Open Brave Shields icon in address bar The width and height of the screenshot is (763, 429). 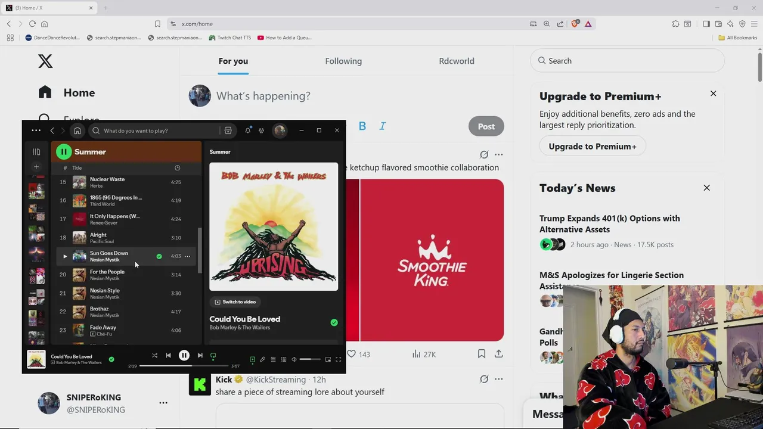pos(575,24)
